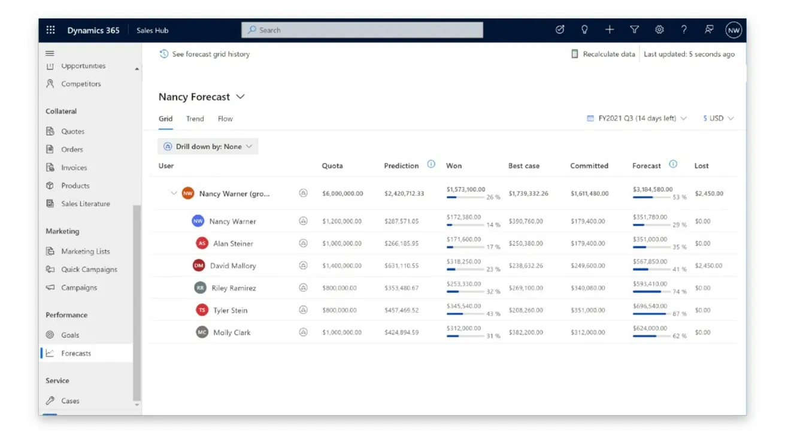Open the chat feedback icon in header
788x442 pixels.
(709, 29)
